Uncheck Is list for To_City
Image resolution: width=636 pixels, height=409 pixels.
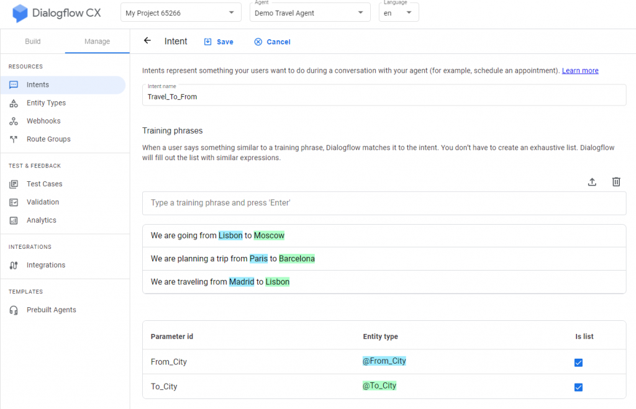pos(578,387)
